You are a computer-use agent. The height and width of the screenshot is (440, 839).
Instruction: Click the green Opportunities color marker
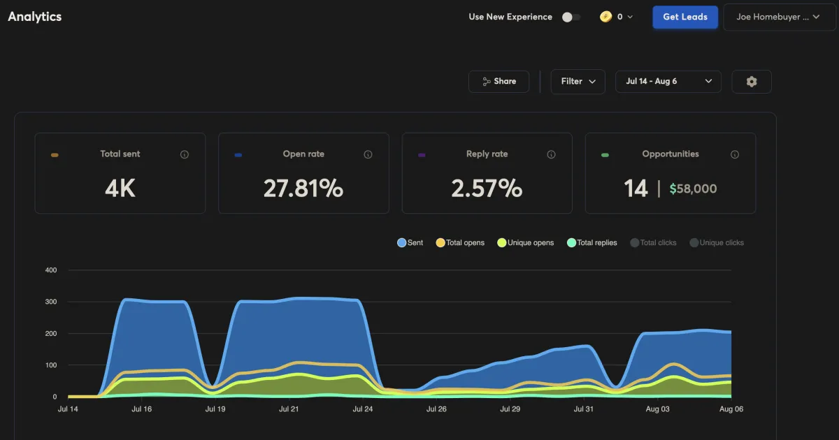(x=605, y=154)
